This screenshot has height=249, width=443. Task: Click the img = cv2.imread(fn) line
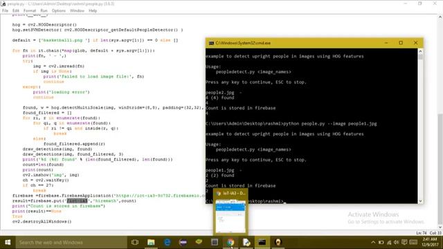(59, 66)
